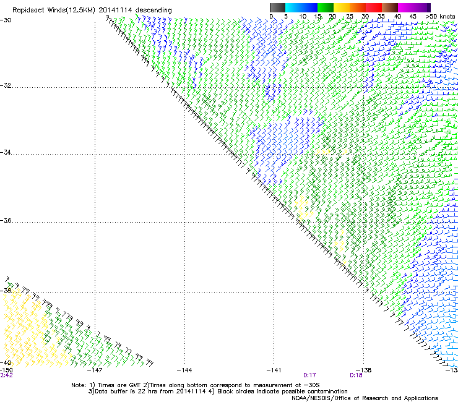
Task: Click the red 30-35 knots legend segment
Action: click(374, 7)
